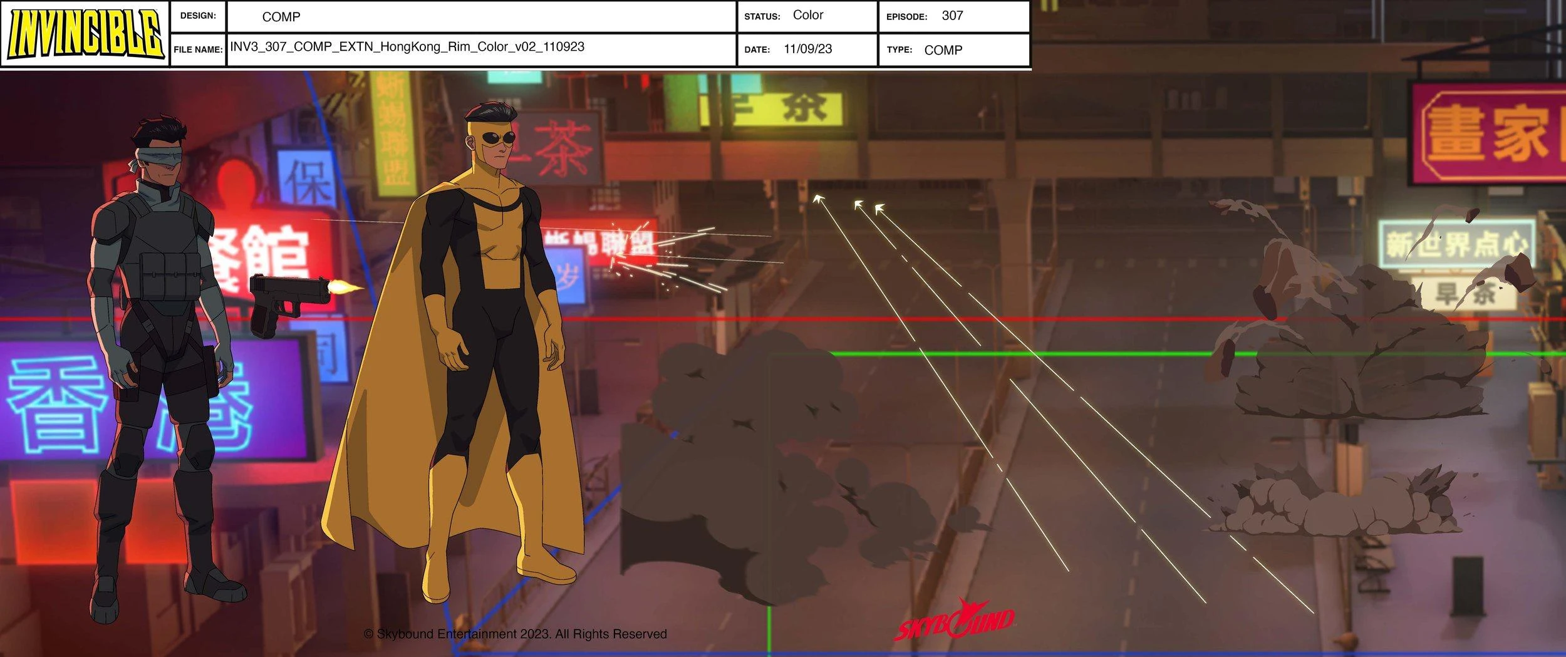
Task: Select the "COMP" value in the Type field
Action: (943, 50)
